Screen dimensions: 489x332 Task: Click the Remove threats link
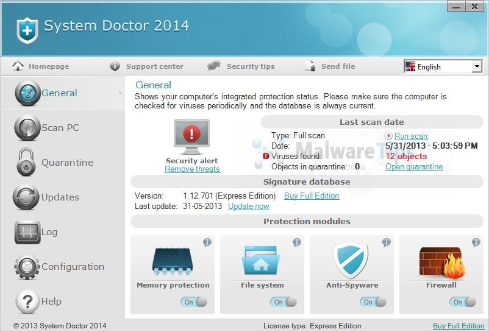click(192, 169)
